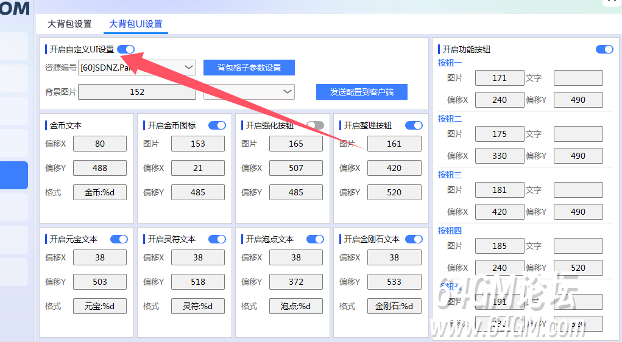Toggle the 开启元宝文本 switch
Screen dimensions: 622x342
coord(119,239)
